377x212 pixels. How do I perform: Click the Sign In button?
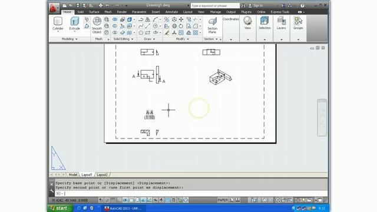coord(255,5)
